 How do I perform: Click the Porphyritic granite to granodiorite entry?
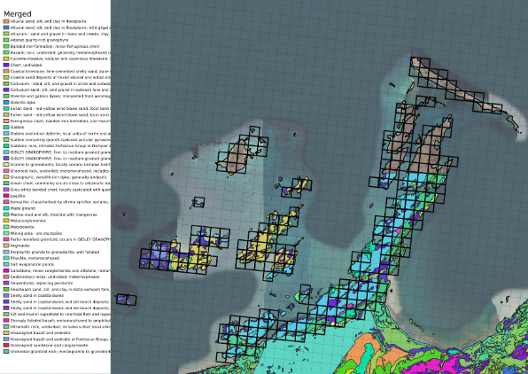[x=55, y=252]
